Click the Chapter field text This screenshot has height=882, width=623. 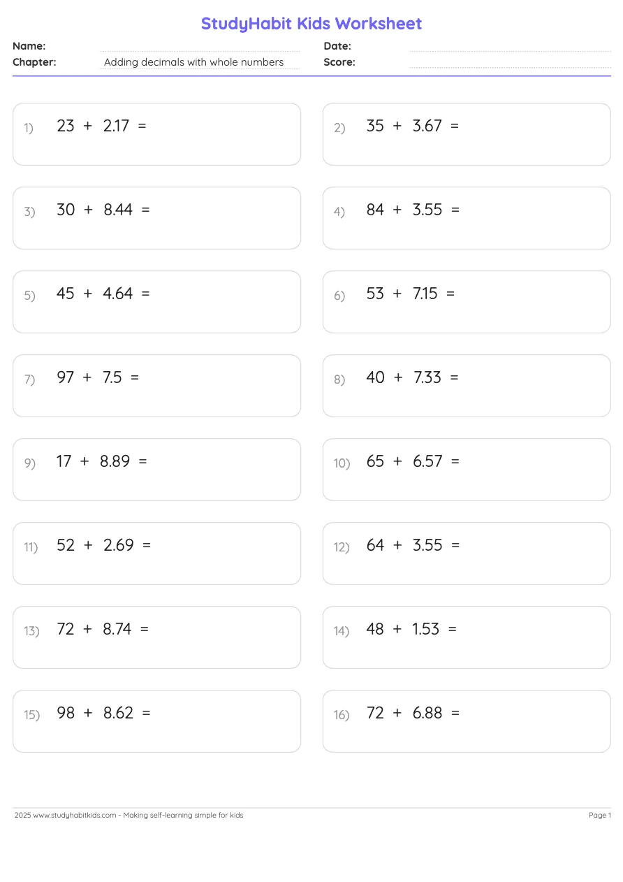(x=194, y=62)
